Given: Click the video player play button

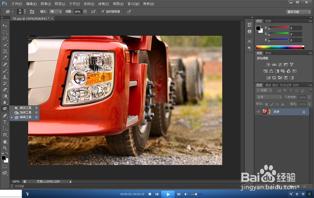Looking at the screenshot, I should [168, 194].
